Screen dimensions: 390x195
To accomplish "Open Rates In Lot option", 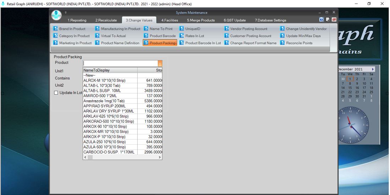I will coord(192,36).
